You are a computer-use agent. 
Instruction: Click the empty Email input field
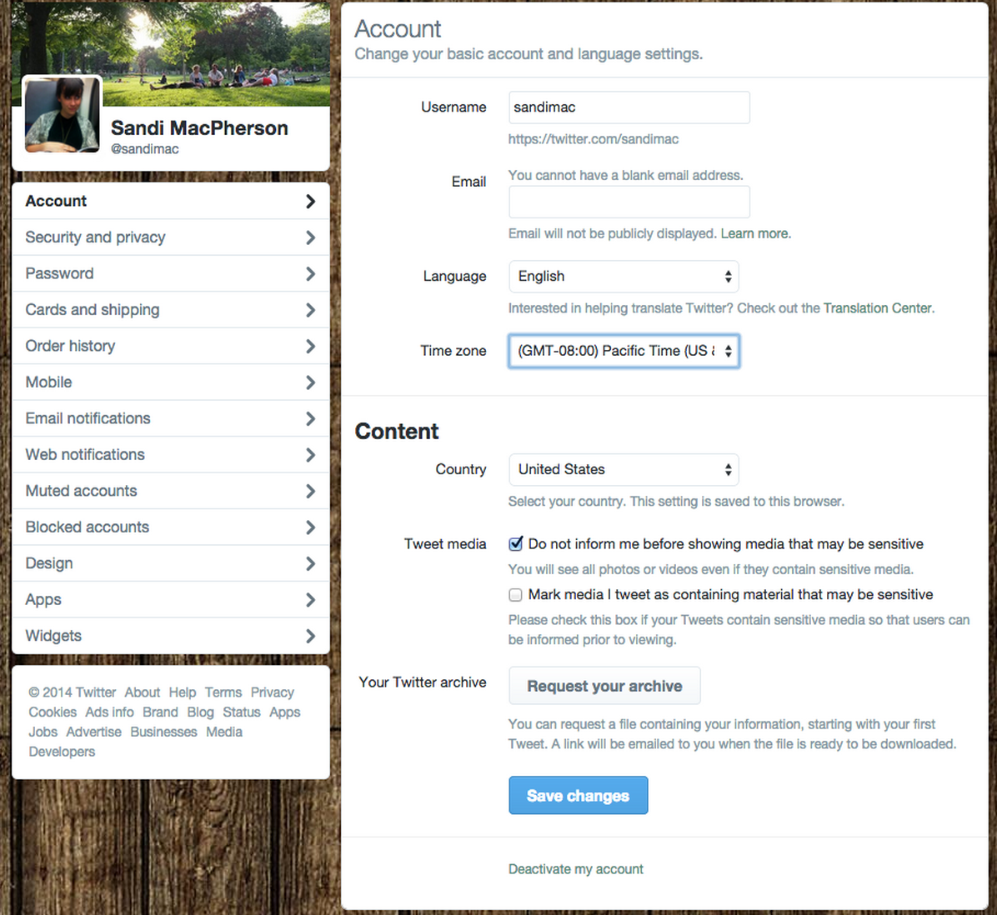pos(629,202)
